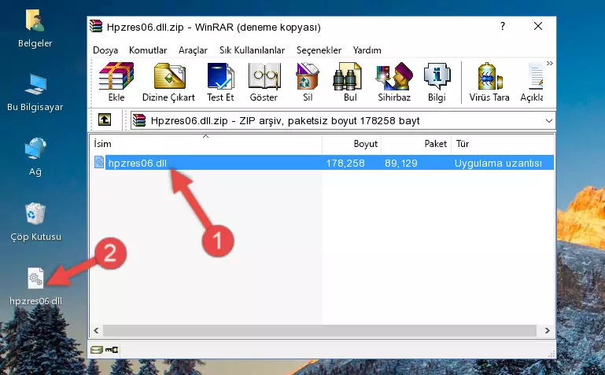Click the password key icon in status bar

pyautogui.click(x=112, y=350)
